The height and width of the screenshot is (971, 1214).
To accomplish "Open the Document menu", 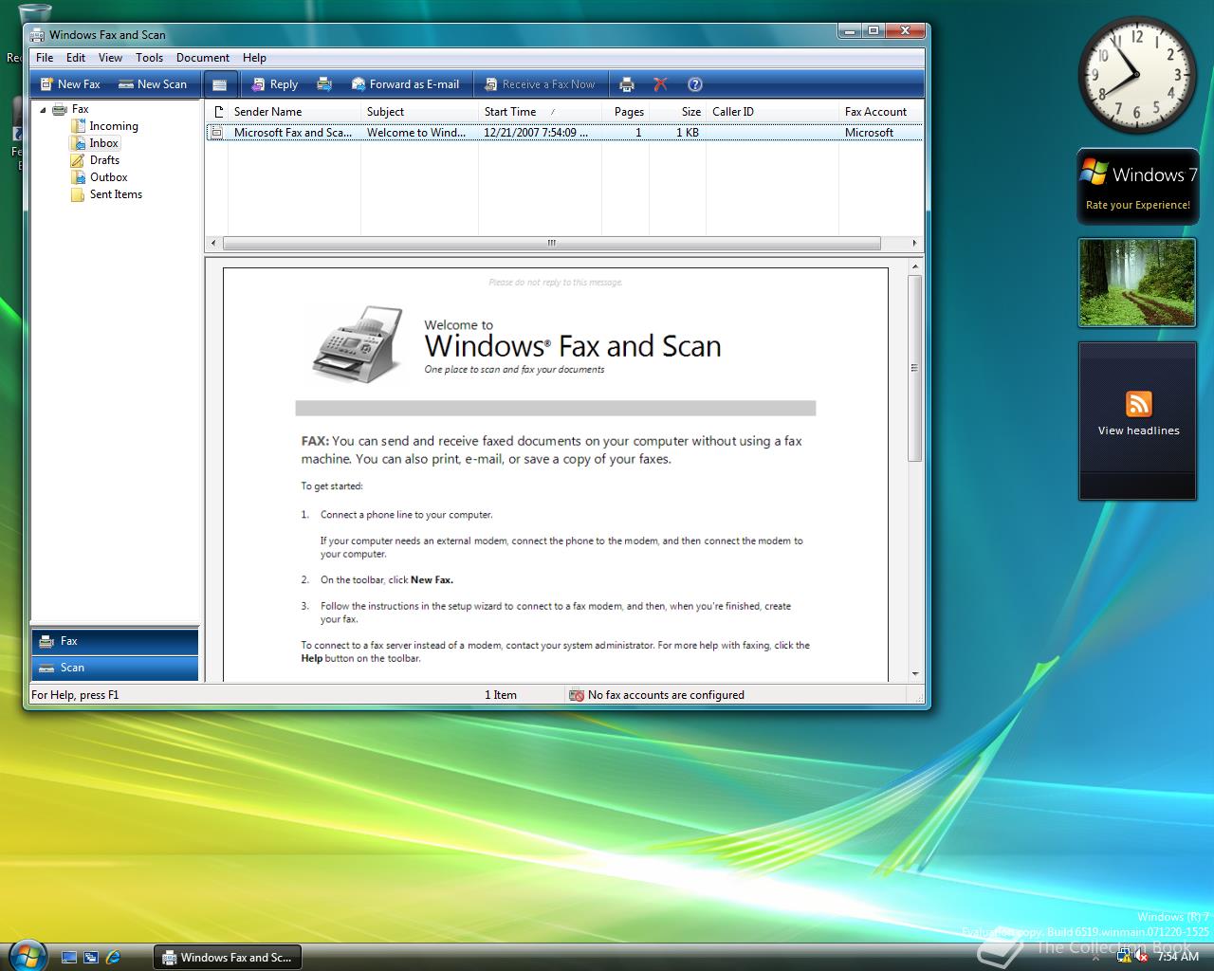I will point(203,58).
